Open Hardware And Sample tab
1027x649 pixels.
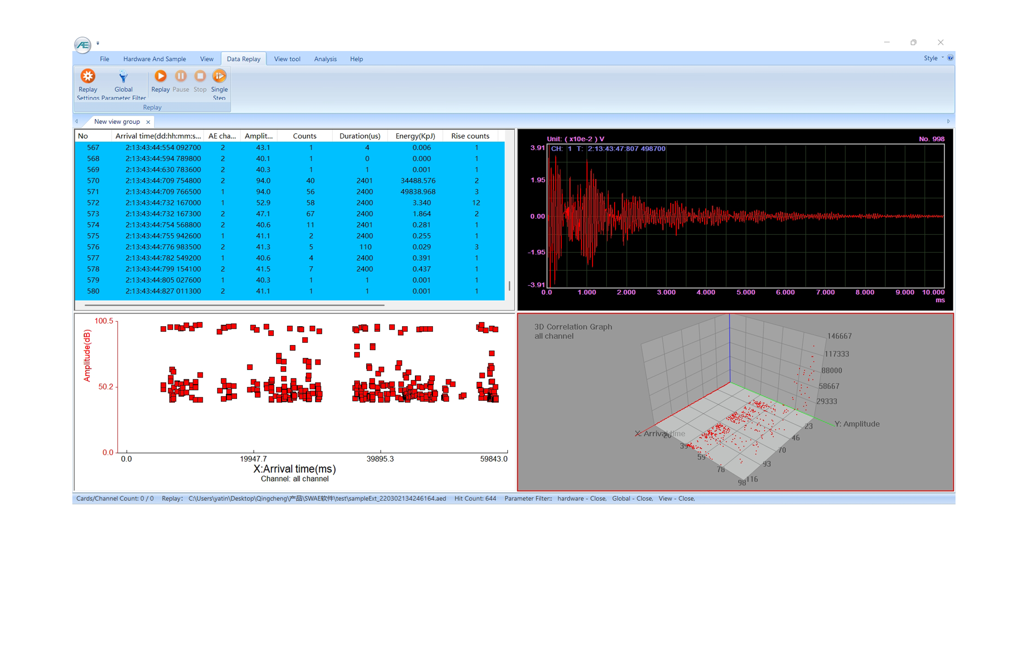(x=154, y=59)
